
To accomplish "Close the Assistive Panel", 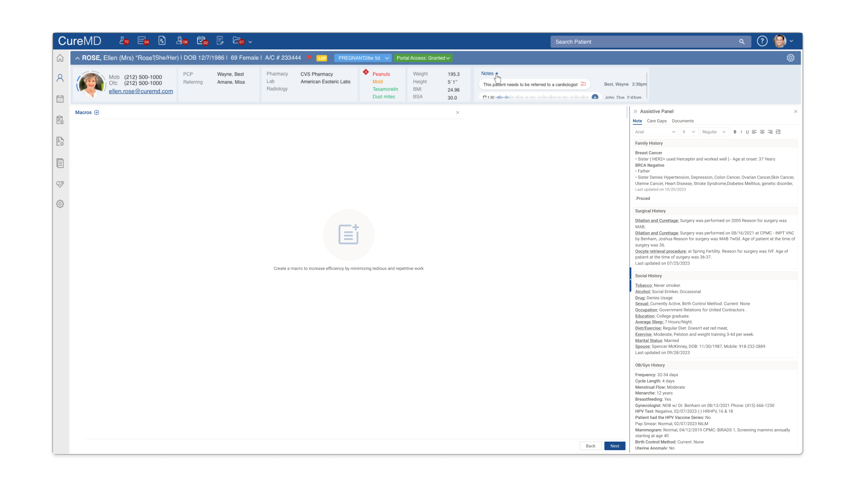I will [x=795, y=112].
